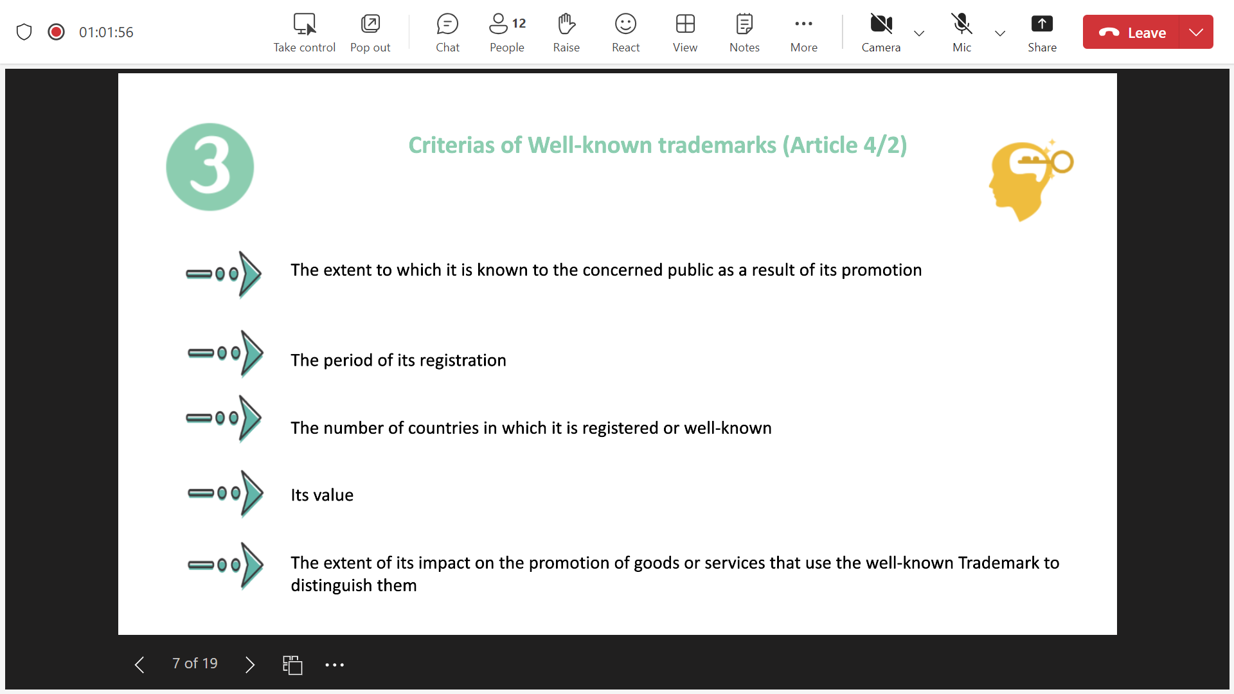Go to next slide
Image resolution: width=1234 pixels, height=694 pixels.
(250, 664)
